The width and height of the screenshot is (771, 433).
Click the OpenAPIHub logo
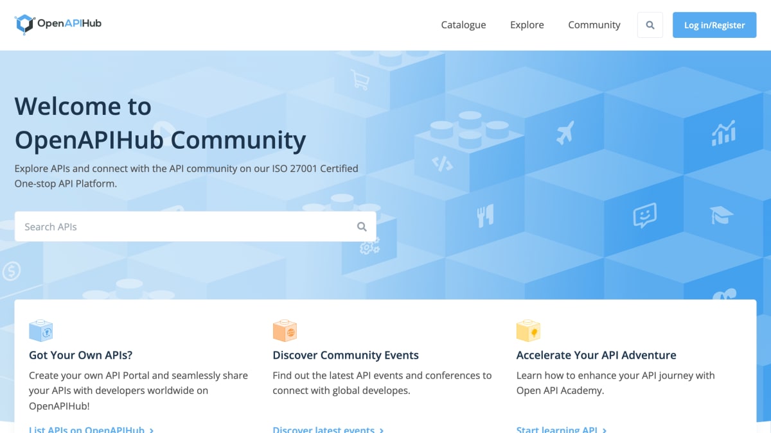click(58, 24)
